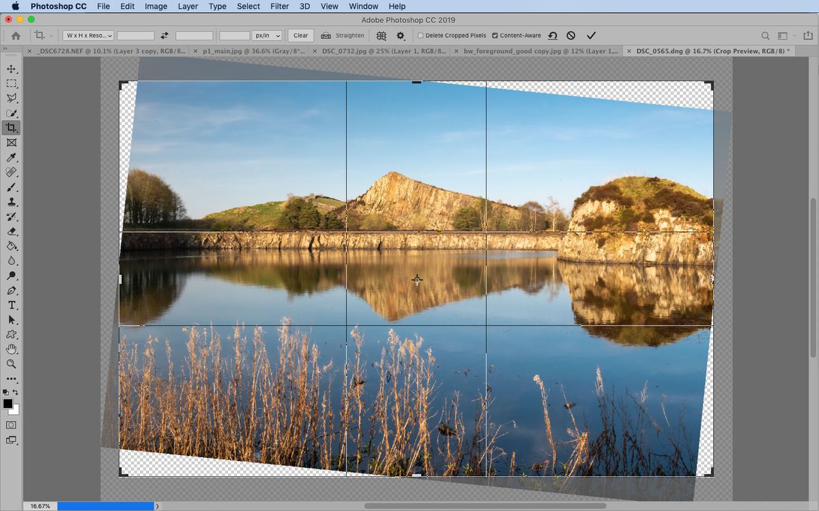Click the Clear button
The image size is (819, 511).
pos(301,35)
